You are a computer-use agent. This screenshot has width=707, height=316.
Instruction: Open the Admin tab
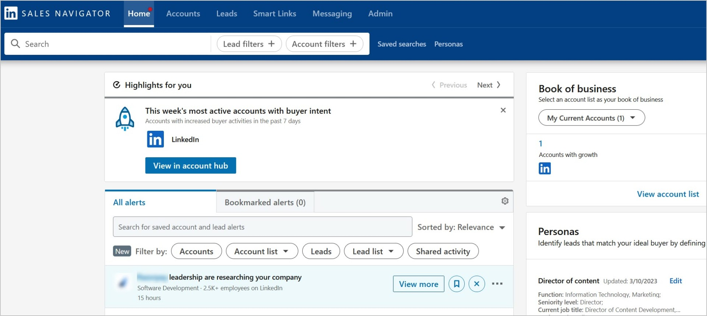pos(380,14)
